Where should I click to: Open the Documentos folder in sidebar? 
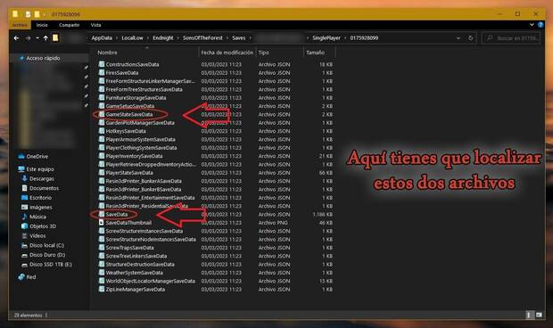coord(40,188)
